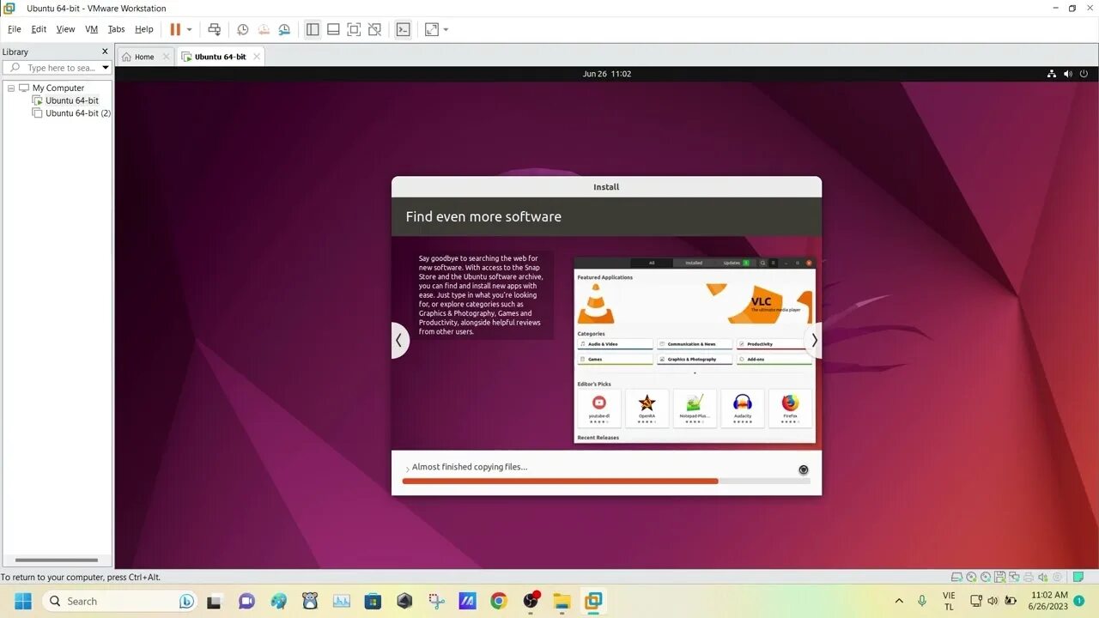Go to the next installer slide

point(814,340)
